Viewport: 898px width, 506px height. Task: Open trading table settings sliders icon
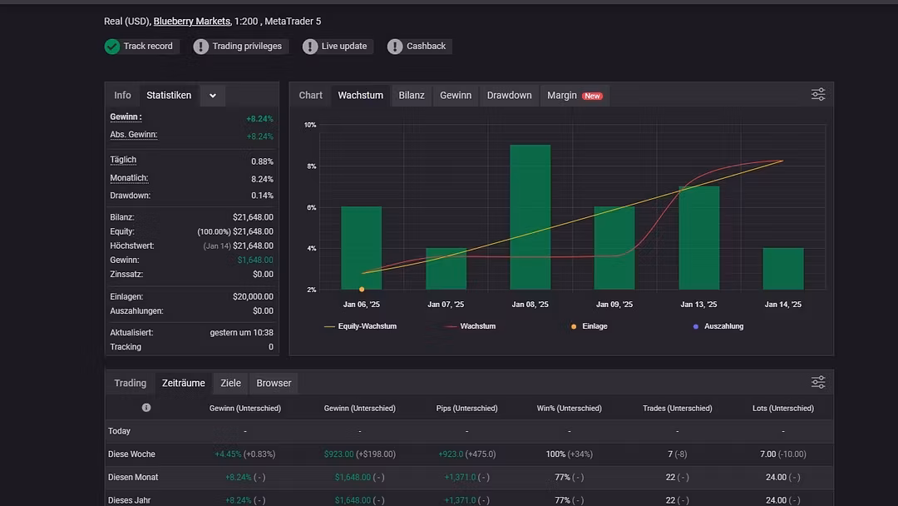point(818,382)
